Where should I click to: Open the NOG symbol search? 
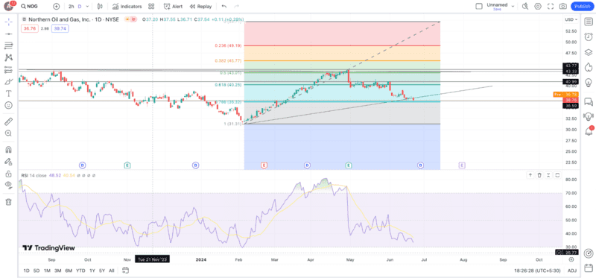(30, 6)
